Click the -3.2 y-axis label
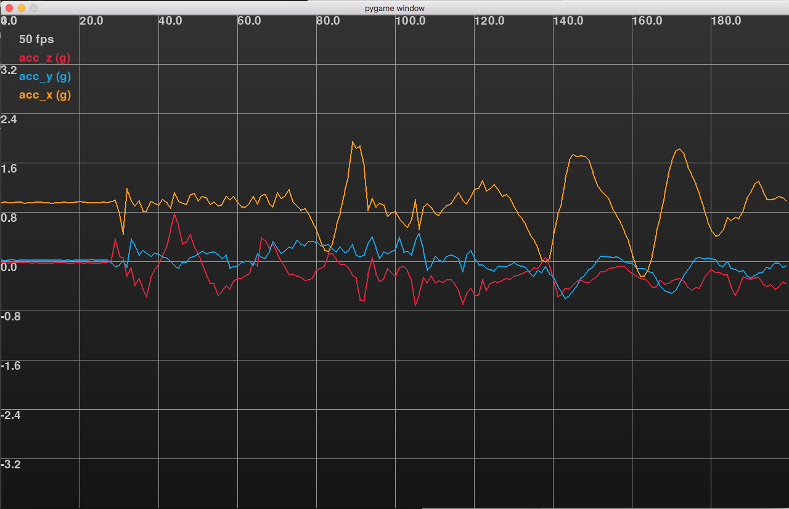789x509 pixels. 11,465
